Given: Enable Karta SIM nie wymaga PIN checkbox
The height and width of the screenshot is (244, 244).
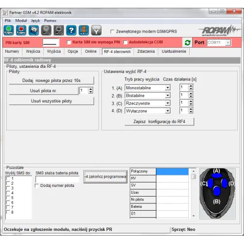Looking at the screenshot, I should pyautogui.click(x=69, y=42).
